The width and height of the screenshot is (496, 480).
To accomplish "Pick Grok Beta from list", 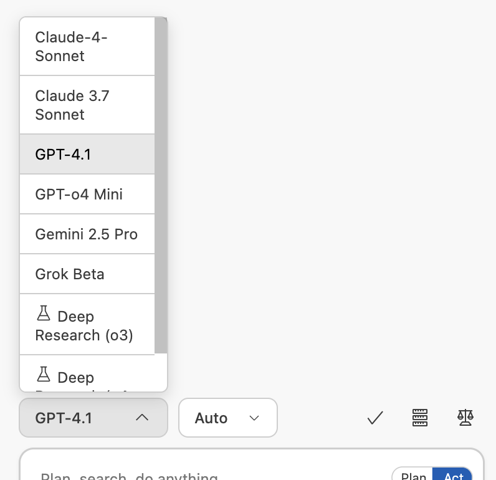I will (x=87, y=274).
